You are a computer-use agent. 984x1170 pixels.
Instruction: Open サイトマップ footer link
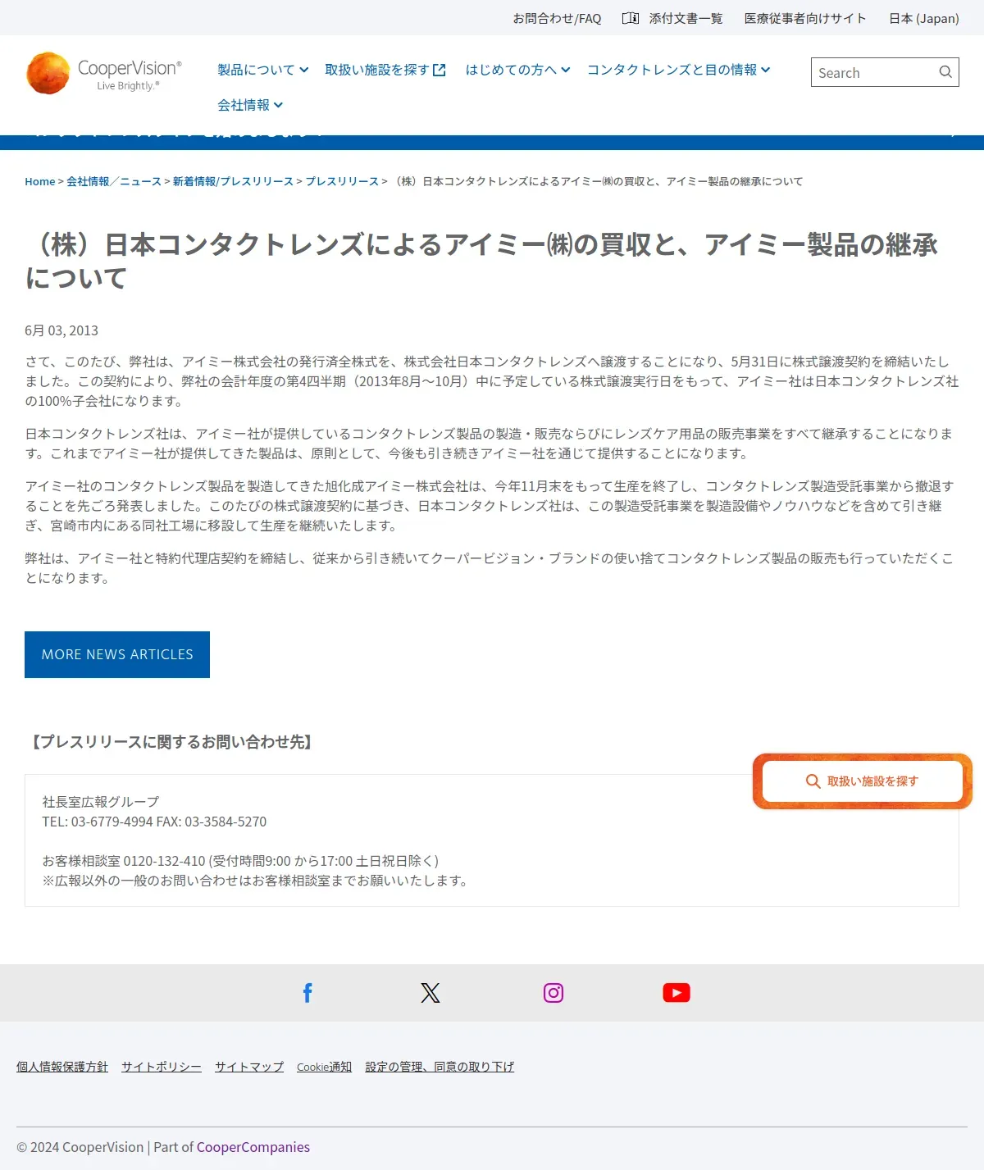click(x=249, y=1067)
